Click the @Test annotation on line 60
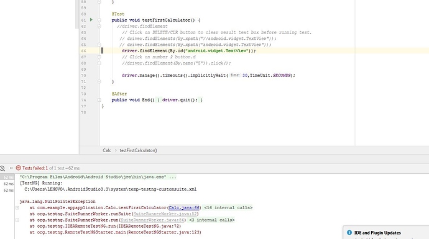429x239 pixels. [x=118, y=14]
